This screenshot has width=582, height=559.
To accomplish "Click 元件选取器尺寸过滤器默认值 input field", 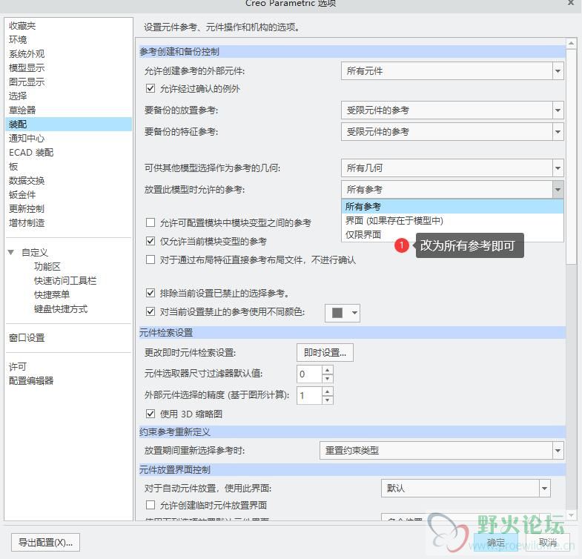I will tap(309, 374).
